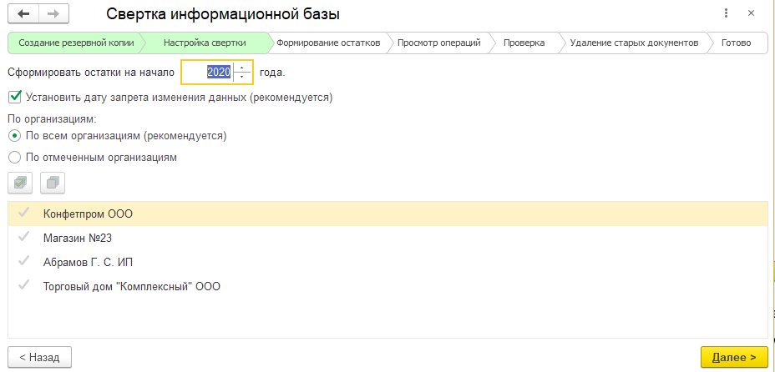Increase the year with stepper up arrow

242,68
